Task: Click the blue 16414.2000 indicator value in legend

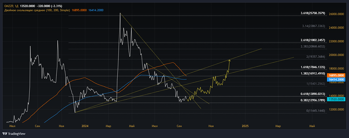Action: 96,10
